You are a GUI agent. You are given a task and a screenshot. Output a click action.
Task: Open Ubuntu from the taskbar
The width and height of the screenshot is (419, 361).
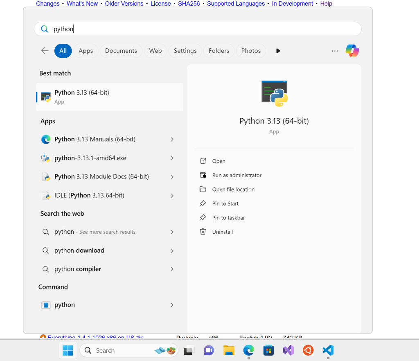coord(308,350)
